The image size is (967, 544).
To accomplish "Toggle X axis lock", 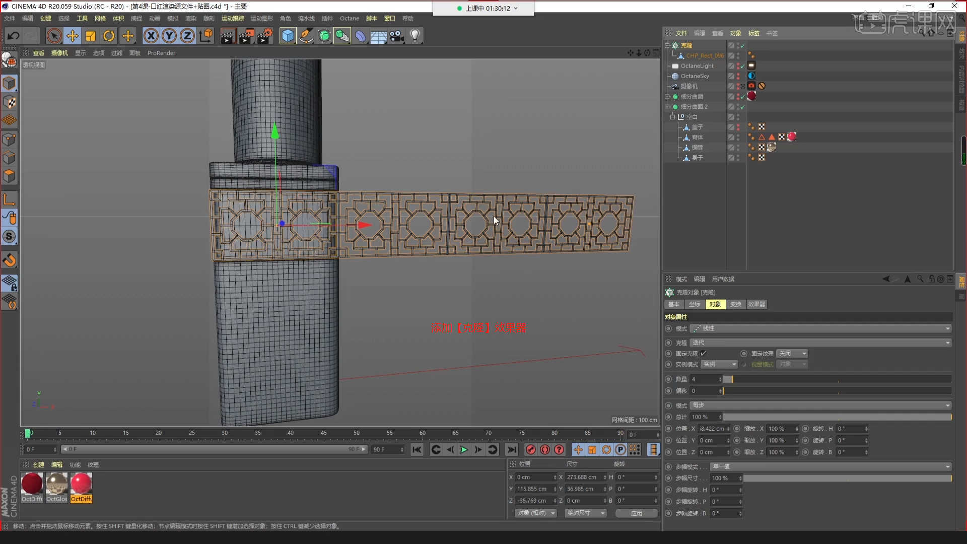I will 151,36.
